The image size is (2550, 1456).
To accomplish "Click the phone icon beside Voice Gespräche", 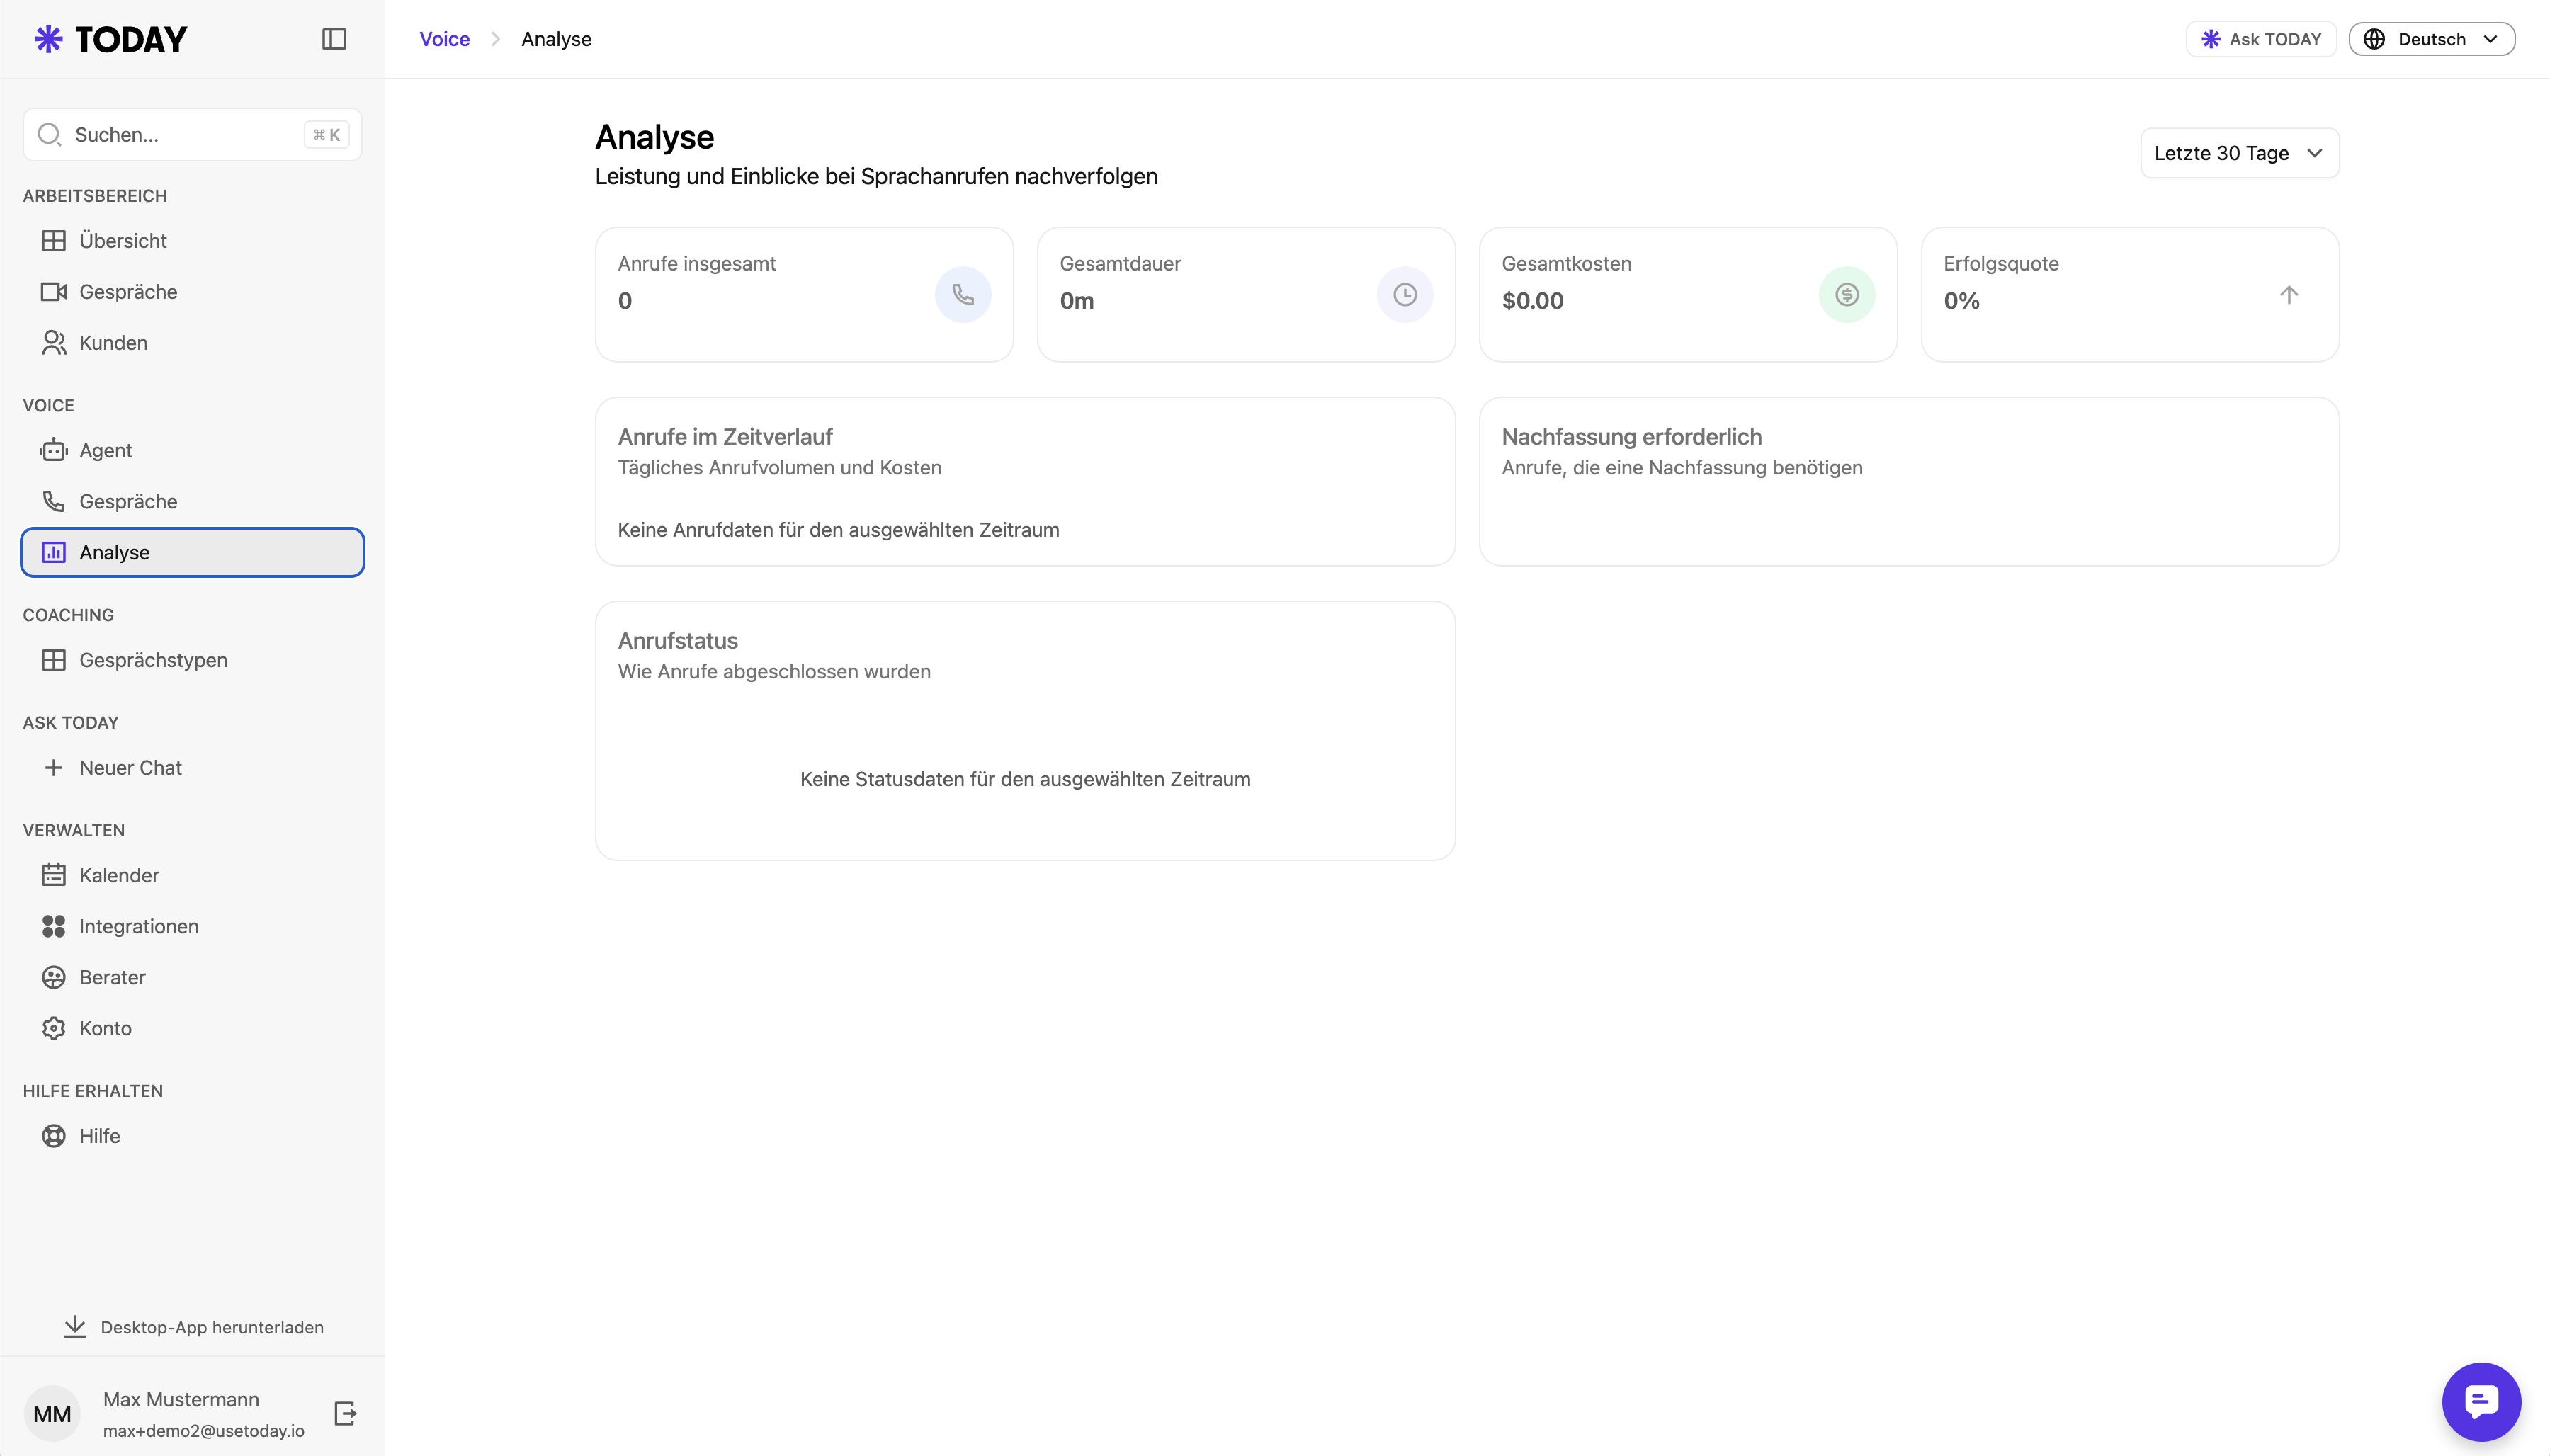I will click(x=54, y=502).
